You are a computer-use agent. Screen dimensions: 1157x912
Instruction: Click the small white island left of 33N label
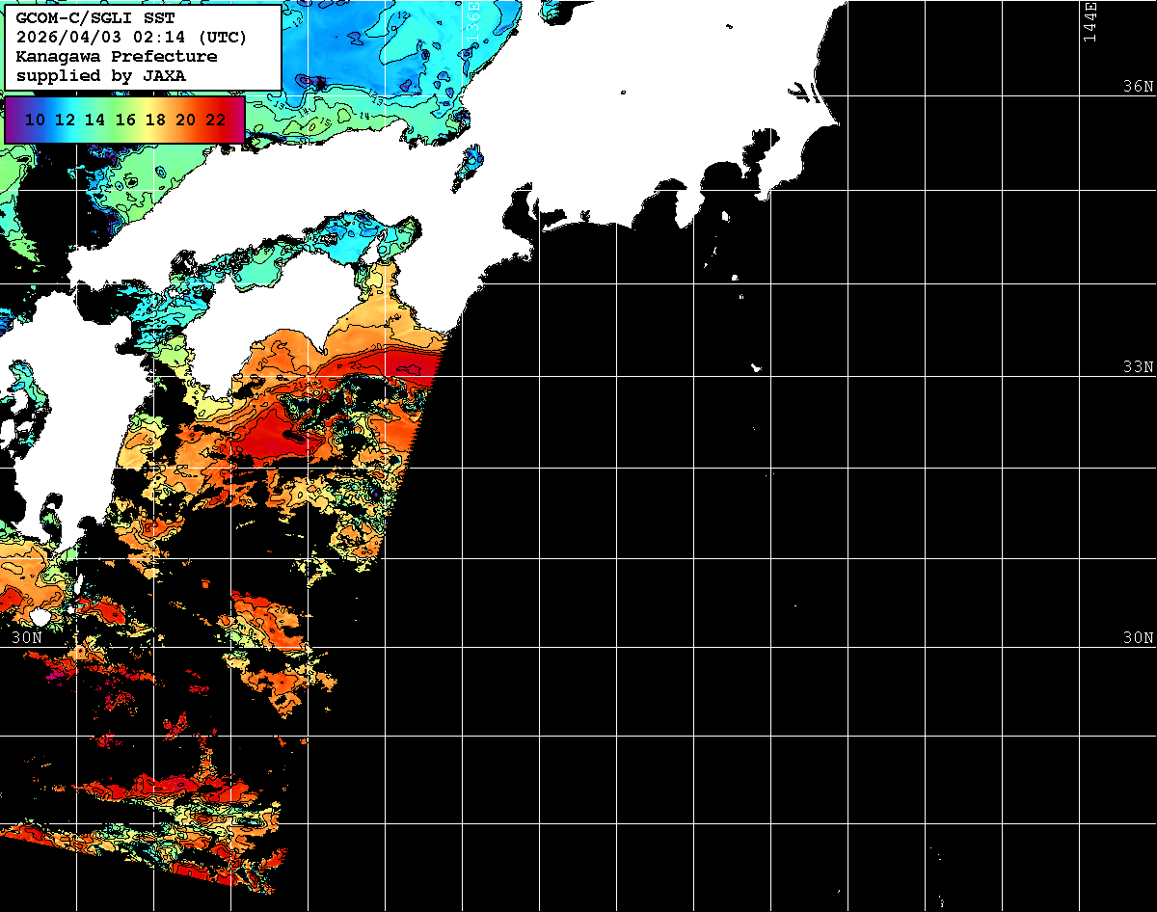coord(757,367)
